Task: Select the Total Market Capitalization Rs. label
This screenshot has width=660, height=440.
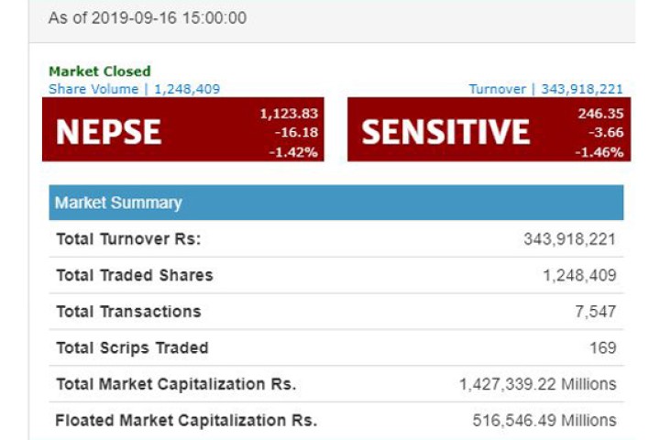Action: pyautogui.click(x=176, y=384)
